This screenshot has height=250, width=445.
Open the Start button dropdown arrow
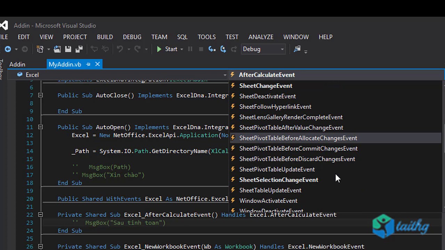coord(181,49)
